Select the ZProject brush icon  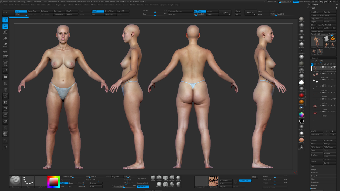point(172,178)
